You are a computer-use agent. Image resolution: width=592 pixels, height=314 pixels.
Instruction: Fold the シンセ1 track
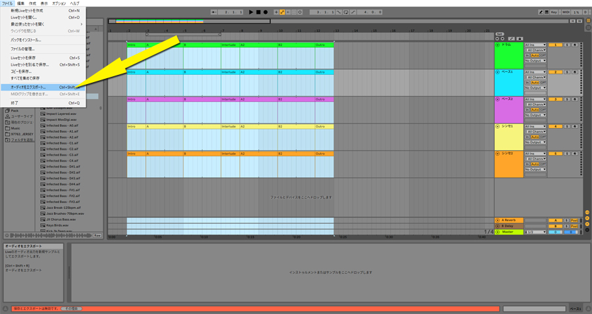tap(497, 126)
